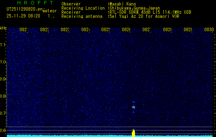This screenshot has width=216, height=137.
Task: Click the Observer label
Action: 71,4
